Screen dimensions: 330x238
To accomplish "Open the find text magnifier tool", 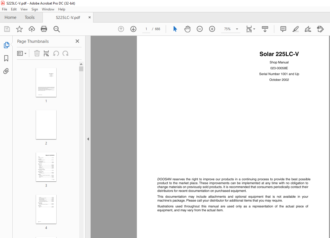I will pyautogui.click(x=57, y=29).
